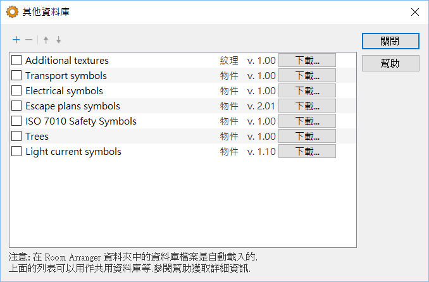Toggle the Light current symbols checkbox
429x282 pixels.
(x=16, y=152)
